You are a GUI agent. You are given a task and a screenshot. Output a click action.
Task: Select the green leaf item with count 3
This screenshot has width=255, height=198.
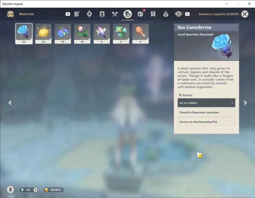[x=121, y=34]
